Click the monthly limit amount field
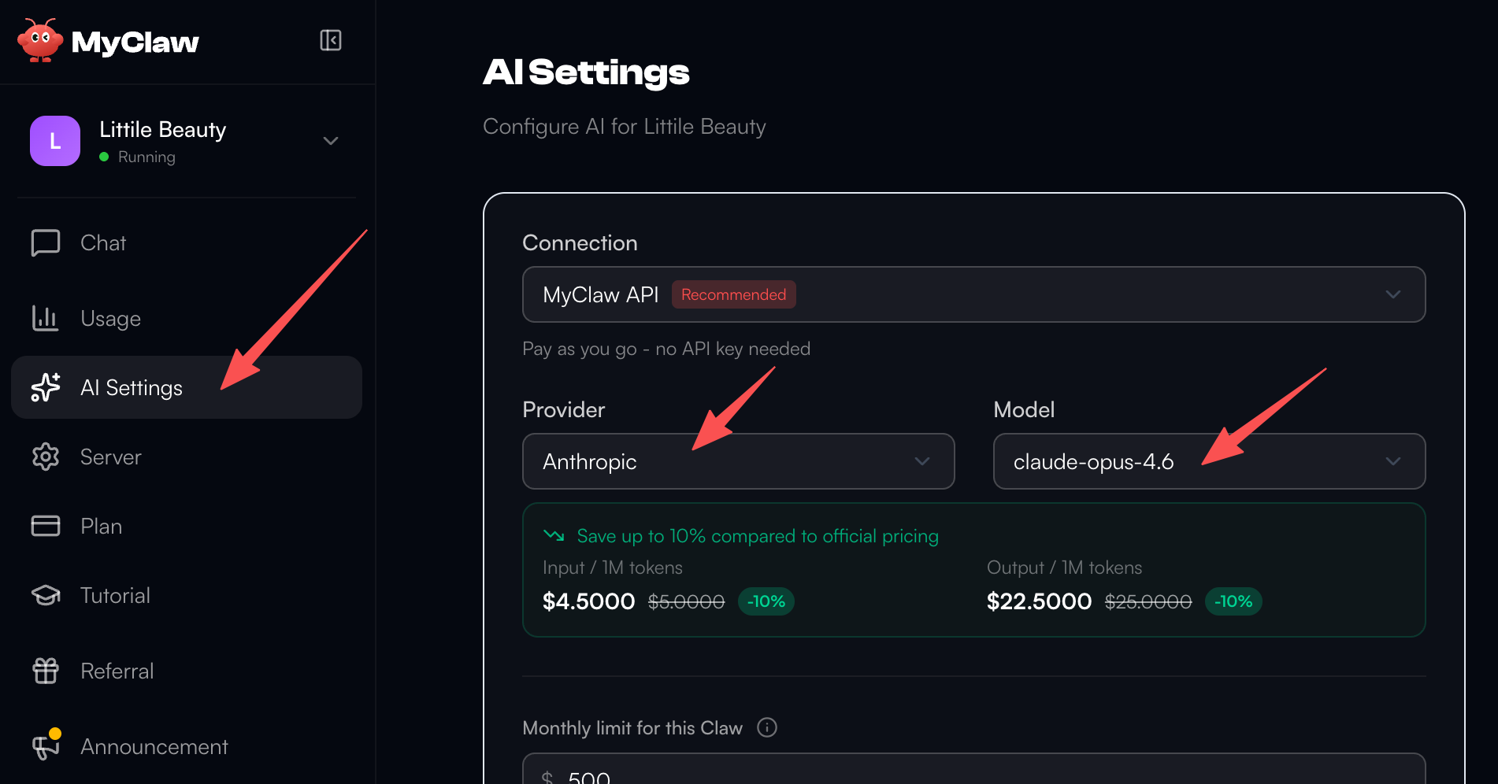This screenshot has height=784, width=1498. click(973, 773)
